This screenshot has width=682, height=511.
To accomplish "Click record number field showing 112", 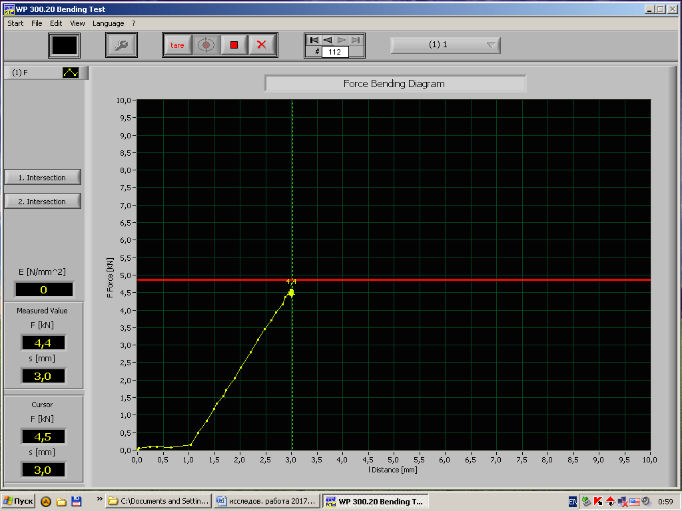I will [x=335, y=52].
